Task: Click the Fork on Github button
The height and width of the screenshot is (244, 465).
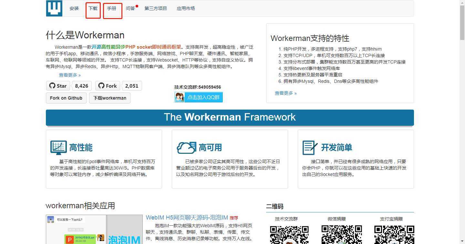Action: [x=66, y=98]
